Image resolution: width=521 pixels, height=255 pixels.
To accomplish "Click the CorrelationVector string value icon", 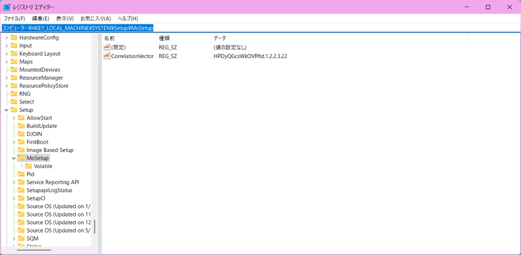I will (107, 56).
